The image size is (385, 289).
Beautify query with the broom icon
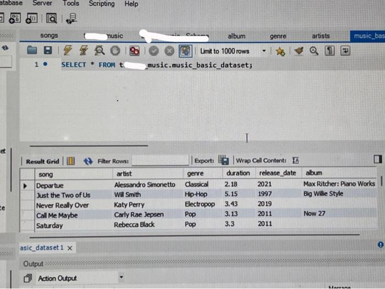click(299, 51)
